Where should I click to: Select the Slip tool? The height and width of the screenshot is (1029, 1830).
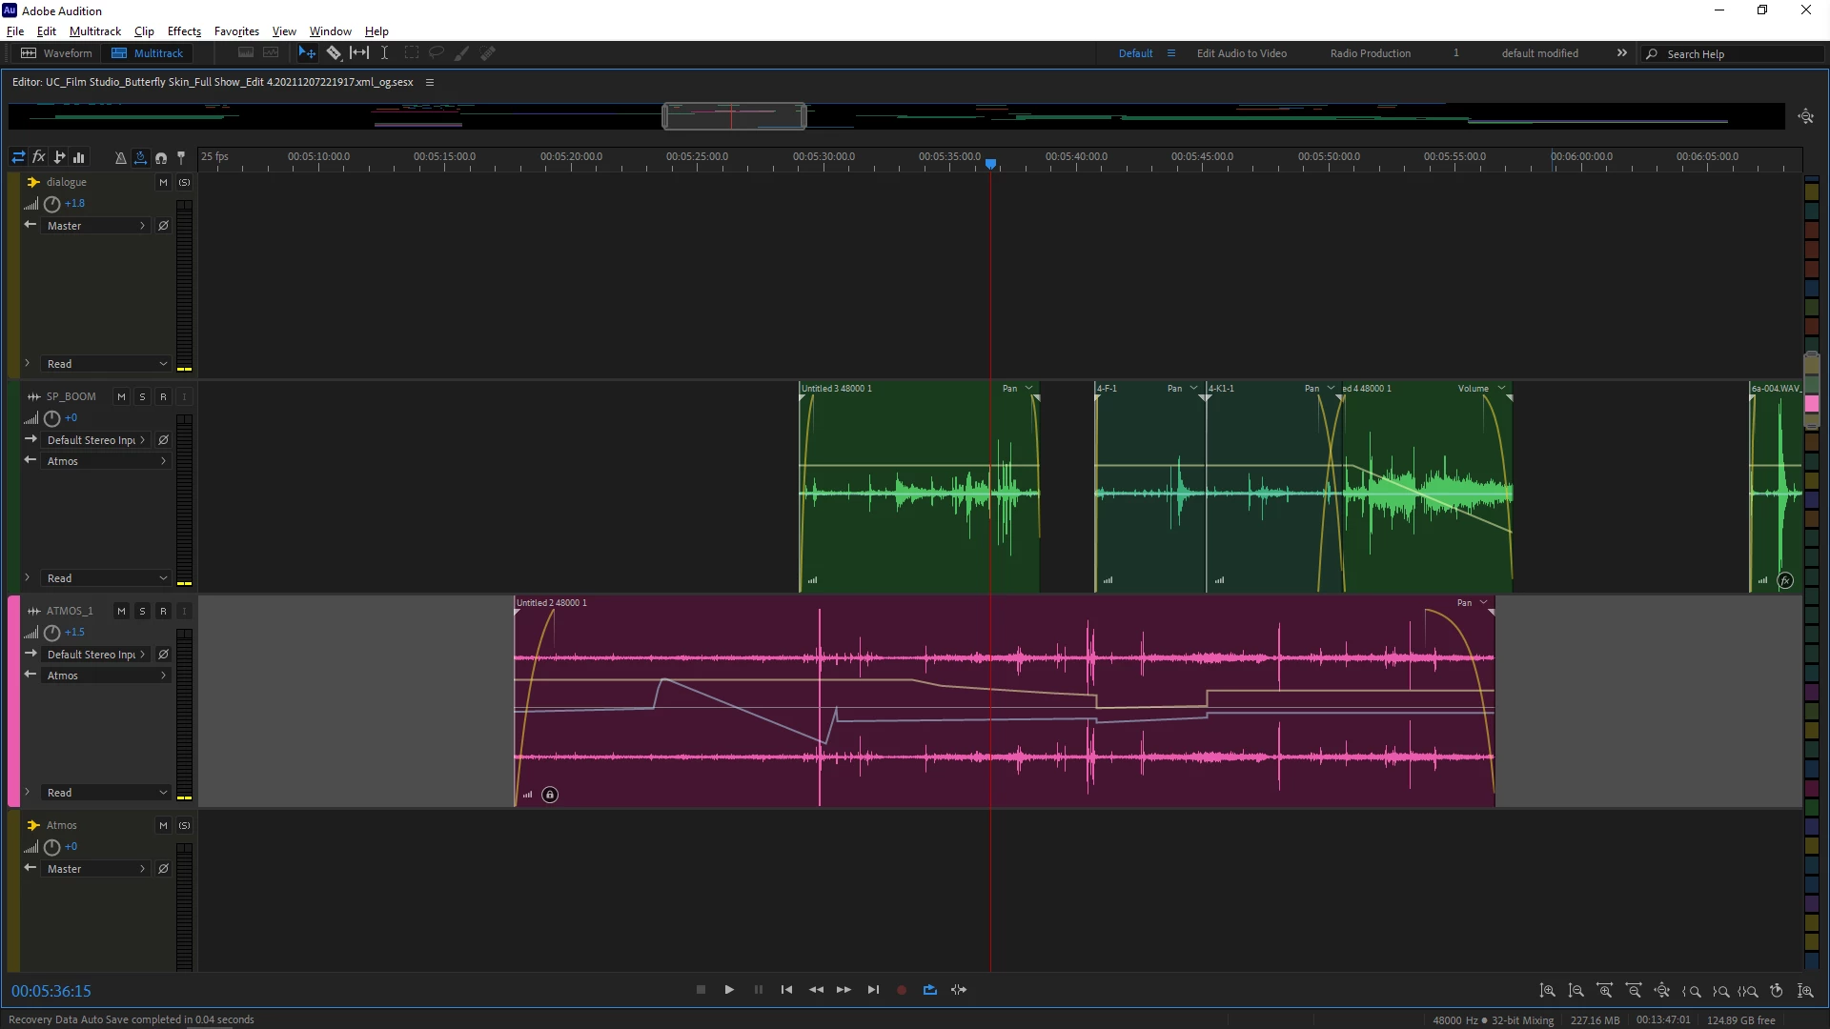[359, 53]
